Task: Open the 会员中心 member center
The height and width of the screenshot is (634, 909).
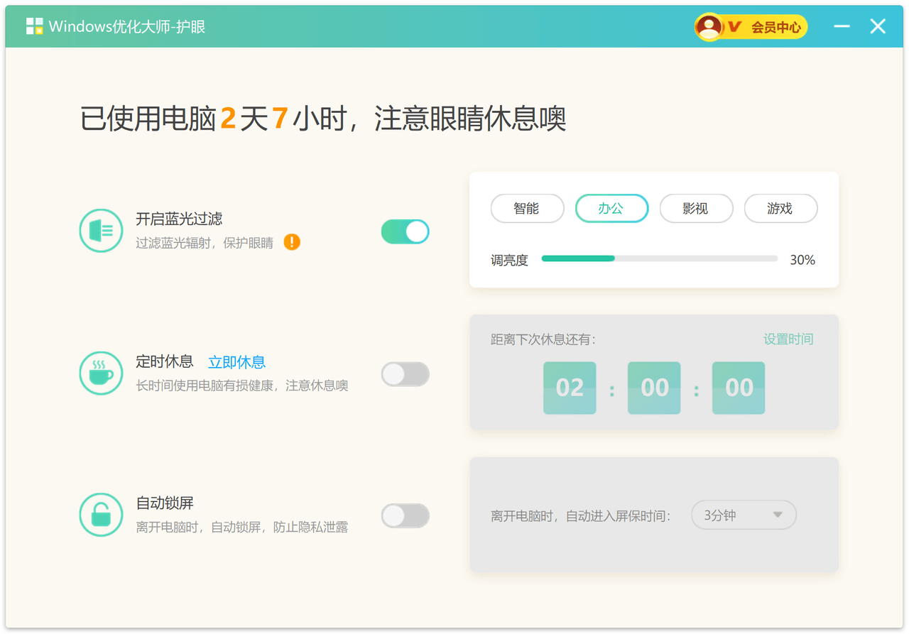Action: click(775, 28)
